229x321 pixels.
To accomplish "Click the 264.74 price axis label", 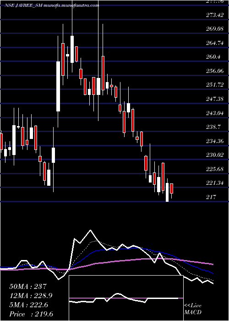I will [x=215, y=43].
